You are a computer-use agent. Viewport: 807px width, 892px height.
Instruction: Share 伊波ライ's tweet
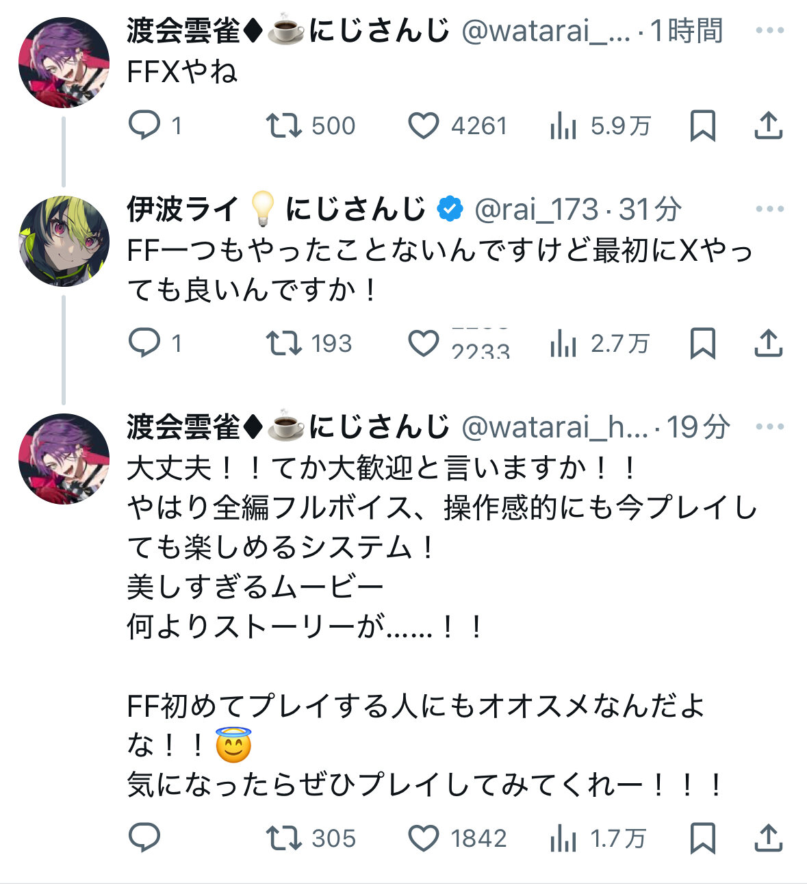tap(768, 343)
